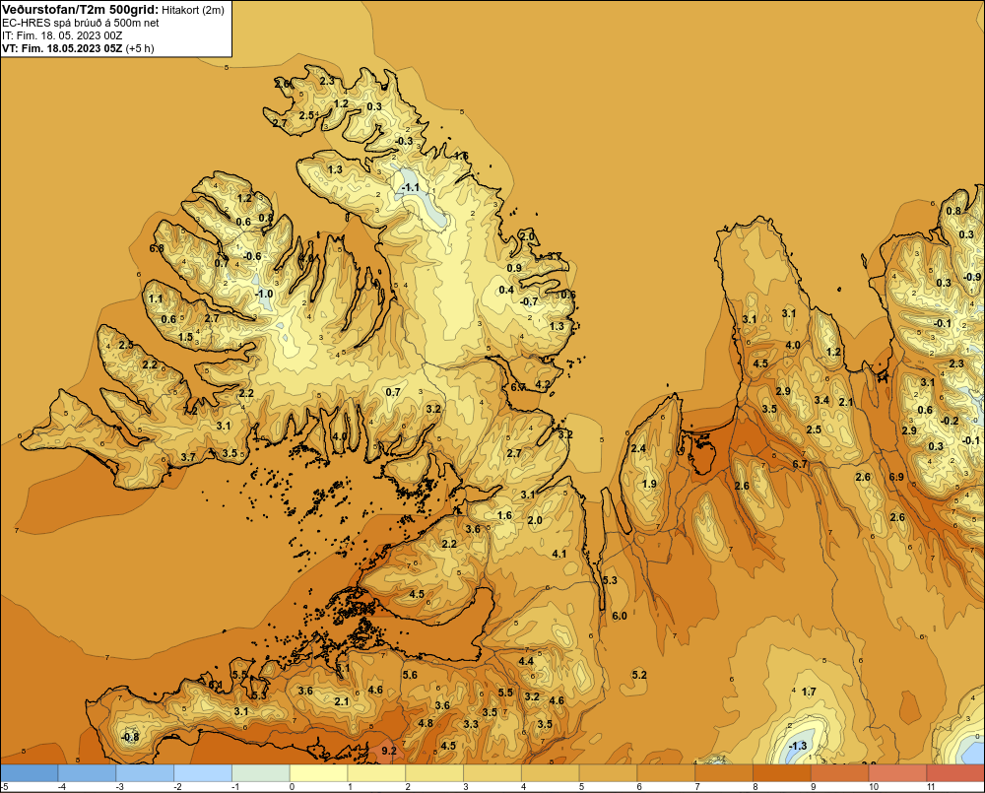Click the 5.2 value over the sea
Viewport: 985px width, 793px height.
[x=639, y=675]
